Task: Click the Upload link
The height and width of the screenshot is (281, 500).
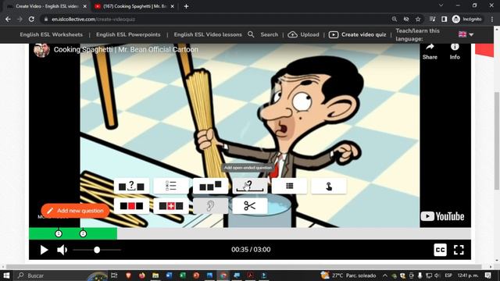Action: pos(303,34)
